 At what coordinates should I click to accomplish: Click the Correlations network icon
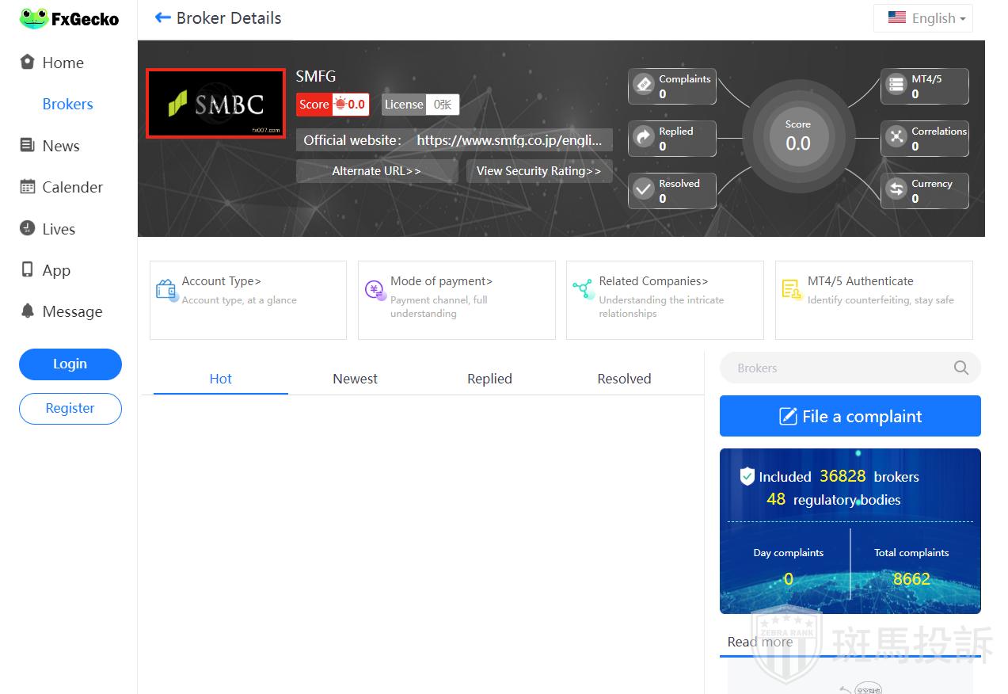tap(896, 138)
